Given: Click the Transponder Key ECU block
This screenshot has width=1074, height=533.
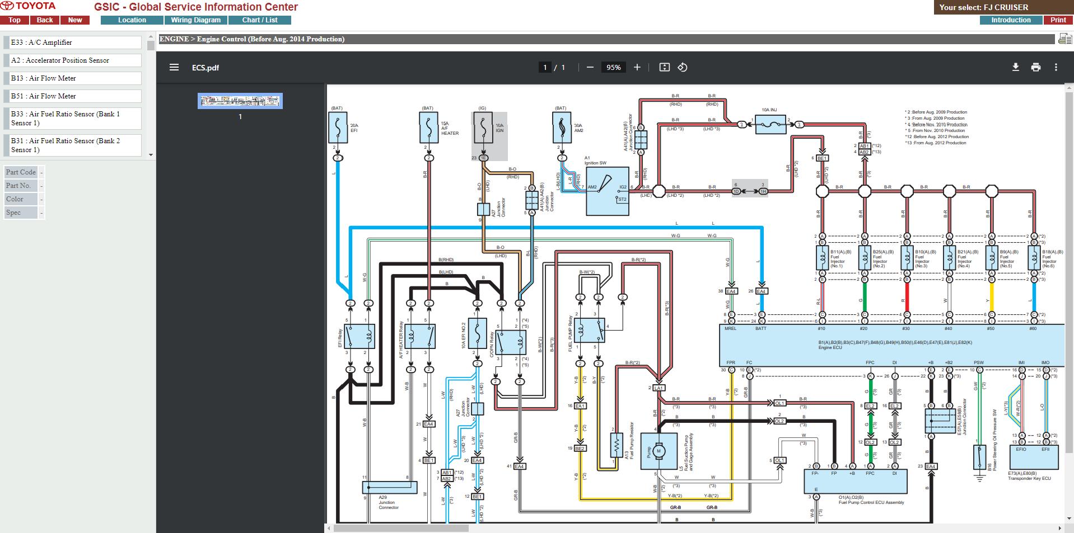Looking at the screenshot, I should click(1034, 457).
